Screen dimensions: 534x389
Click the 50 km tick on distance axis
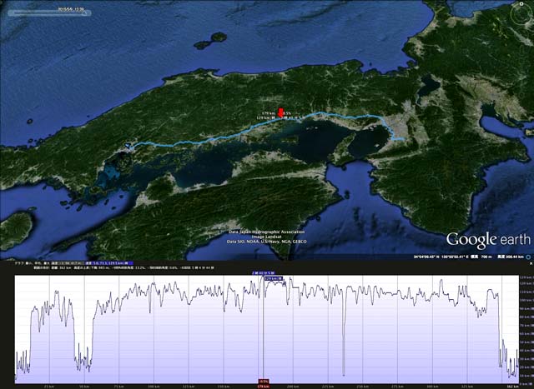coord(84,387)
